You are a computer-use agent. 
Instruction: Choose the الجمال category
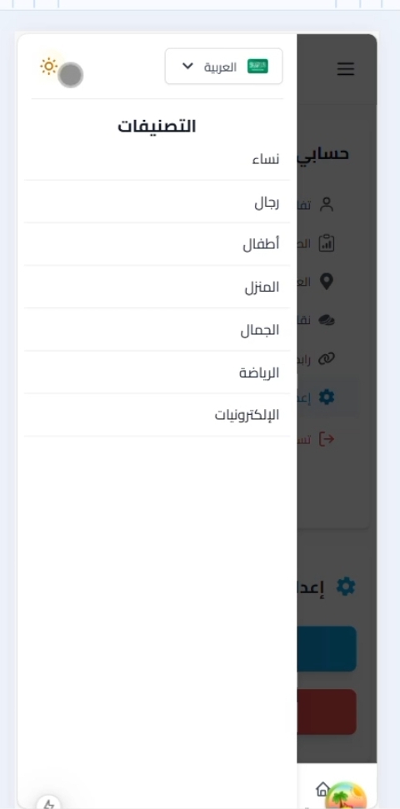157,330
